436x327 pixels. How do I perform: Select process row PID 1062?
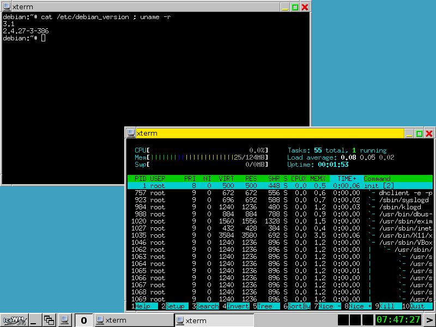point(280,250)
